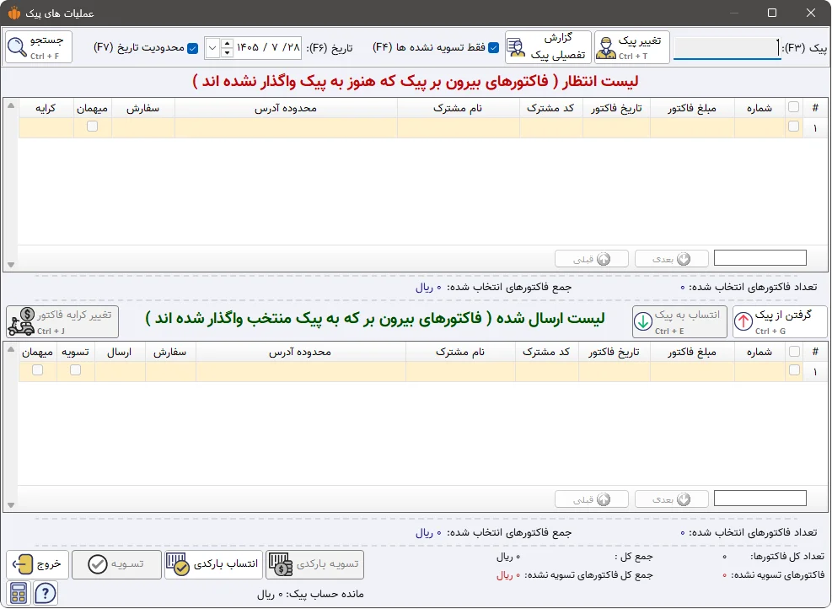Click تاریخ فاکتور header in waiting list
The height and width of the screenshot is (609, 832).
(x=616, y=108)
